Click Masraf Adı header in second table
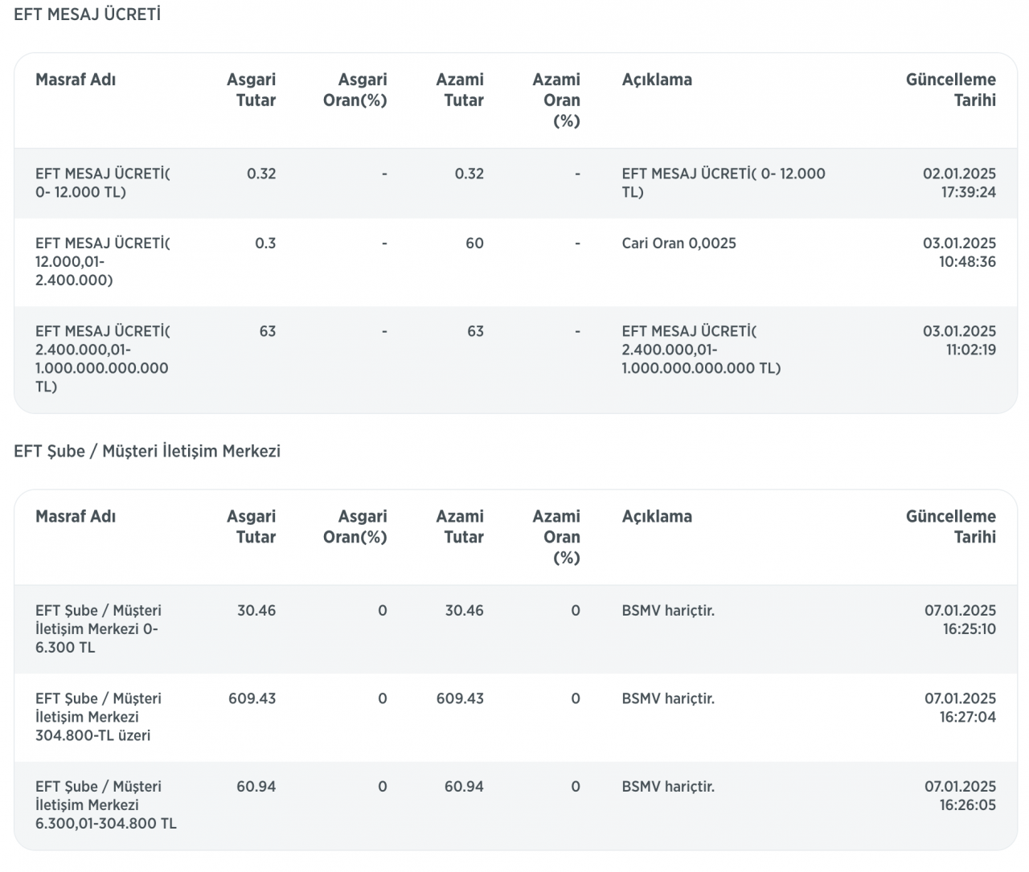 [x=76, y=516]
